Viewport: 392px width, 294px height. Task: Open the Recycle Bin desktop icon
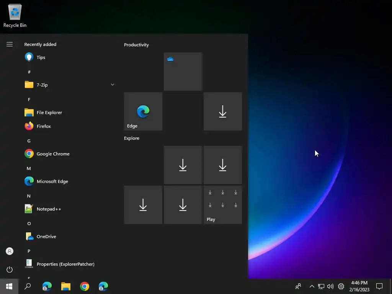click(x=15, y=15)
